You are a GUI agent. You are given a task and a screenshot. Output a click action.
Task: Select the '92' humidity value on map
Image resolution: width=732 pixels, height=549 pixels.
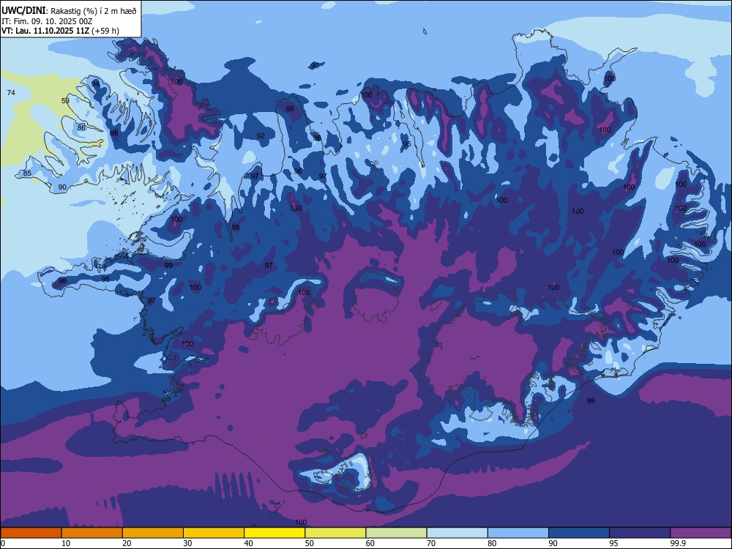point(261,136)
